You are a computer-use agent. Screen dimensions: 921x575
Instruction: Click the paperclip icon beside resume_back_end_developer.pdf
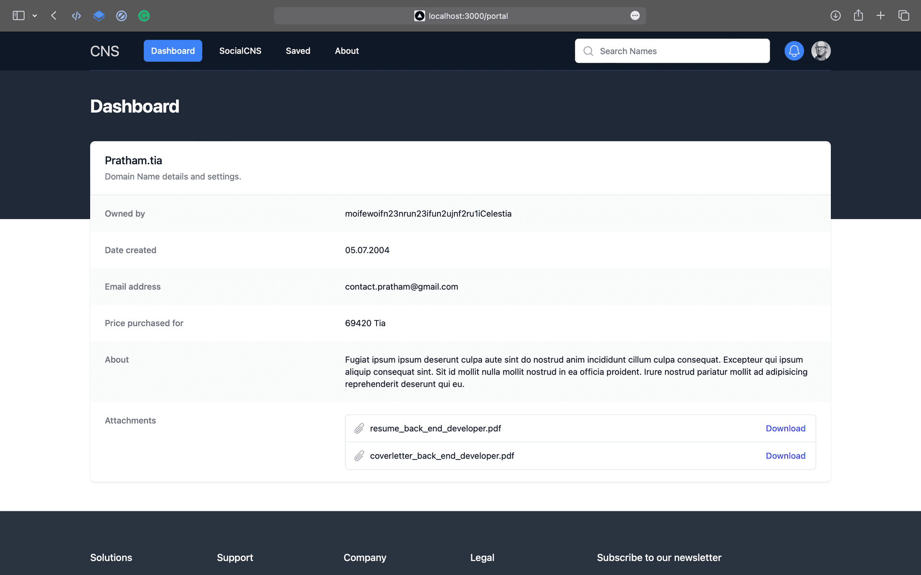pos(359,428)
